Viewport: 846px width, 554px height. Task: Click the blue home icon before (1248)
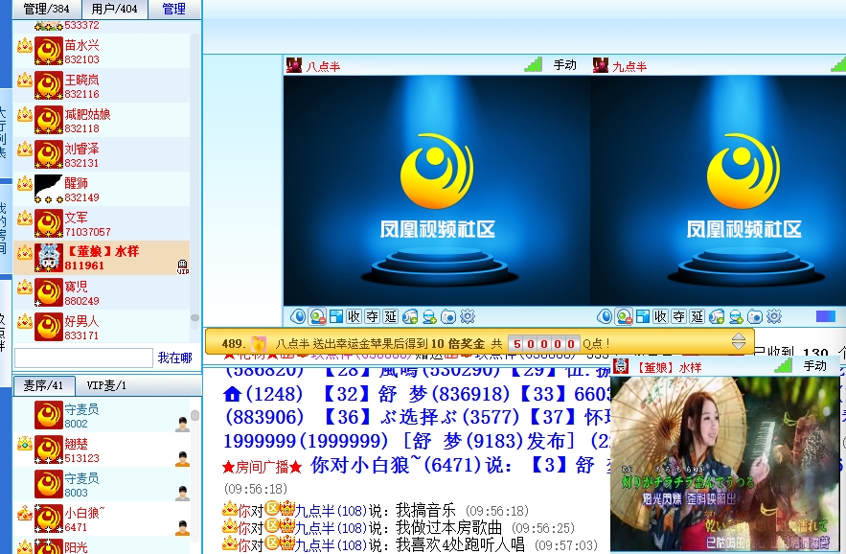232,394
